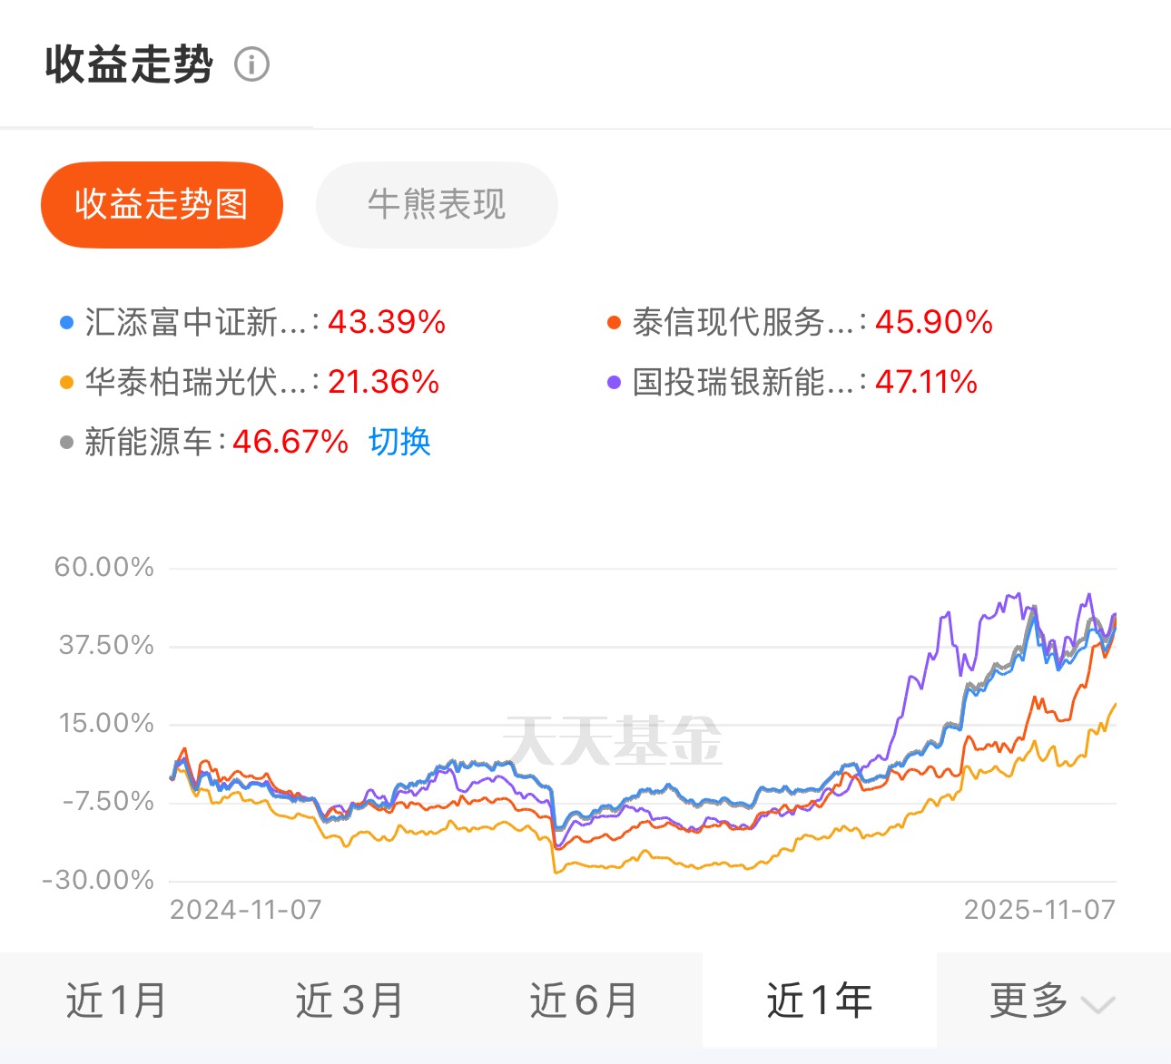The image size is (1171, 1064).
Task: Tap the 华泰柏瑞光伏 fund legend label
Action: [x=195, y=383]
